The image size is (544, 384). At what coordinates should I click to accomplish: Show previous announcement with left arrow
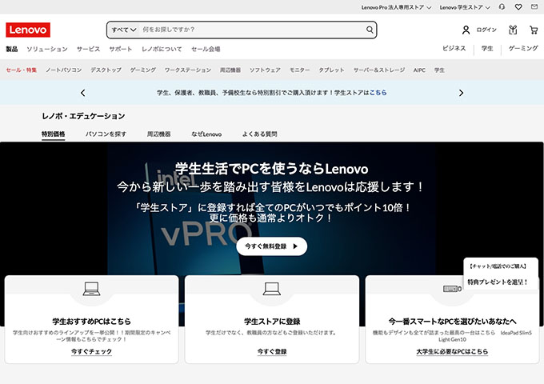pyautogui.click(x=82, y=93)
